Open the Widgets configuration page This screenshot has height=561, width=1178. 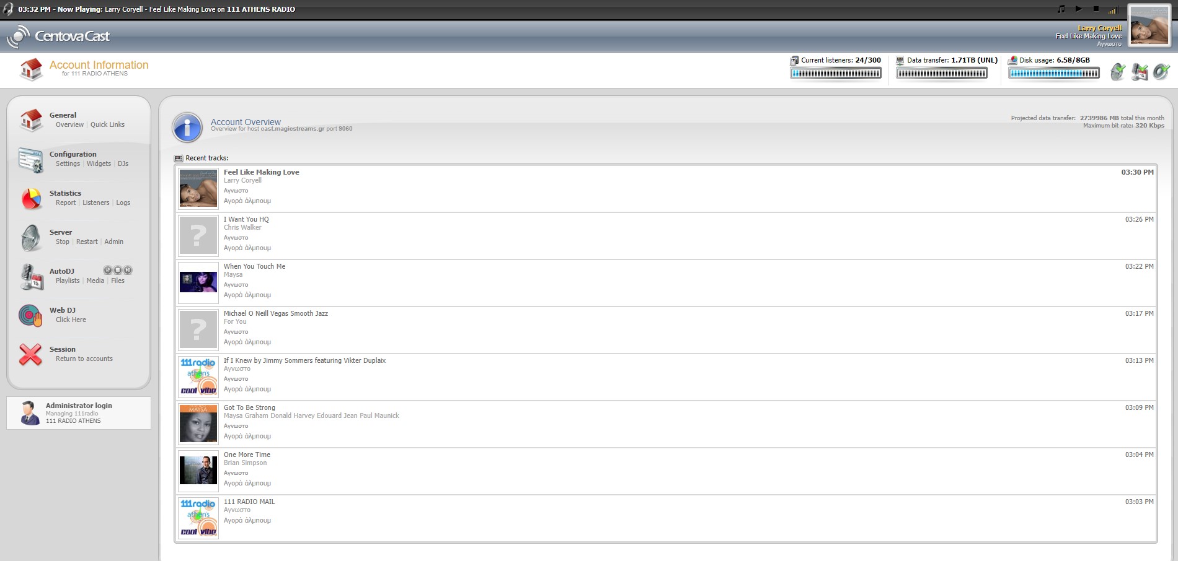(x=99, y=163)
